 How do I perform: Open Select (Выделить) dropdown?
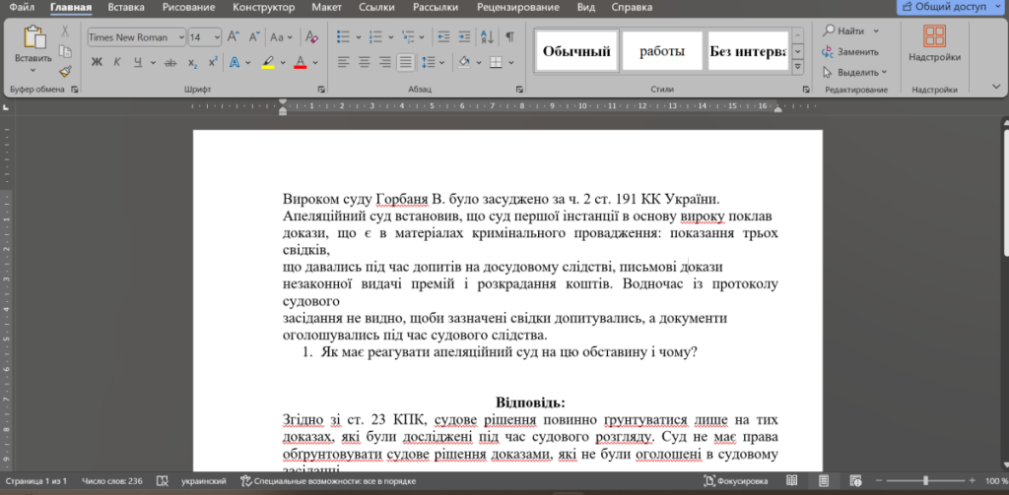coord(855,72)
